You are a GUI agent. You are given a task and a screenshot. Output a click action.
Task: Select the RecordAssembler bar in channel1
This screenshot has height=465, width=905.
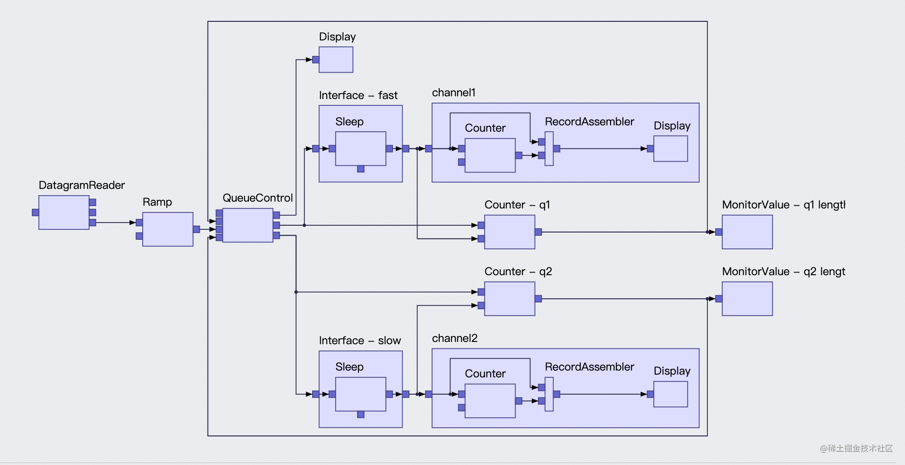[x=549, y=148]
